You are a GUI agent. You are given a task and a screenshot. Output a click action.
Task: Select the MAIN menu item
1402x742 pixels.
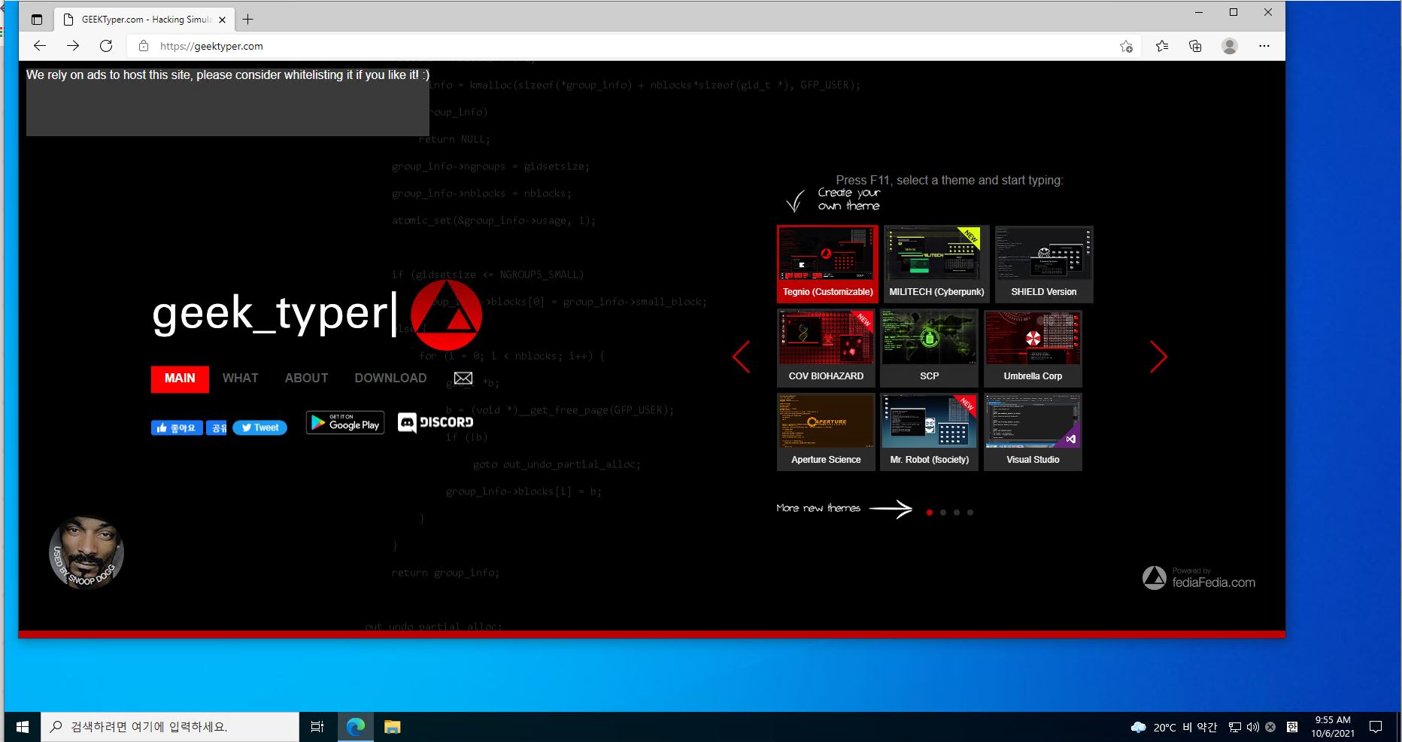click(x=180, y=379)
